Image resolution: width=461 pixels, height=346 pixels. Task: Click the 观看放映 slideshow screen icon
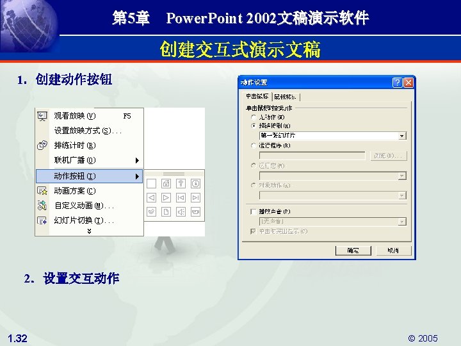point(42,116)
